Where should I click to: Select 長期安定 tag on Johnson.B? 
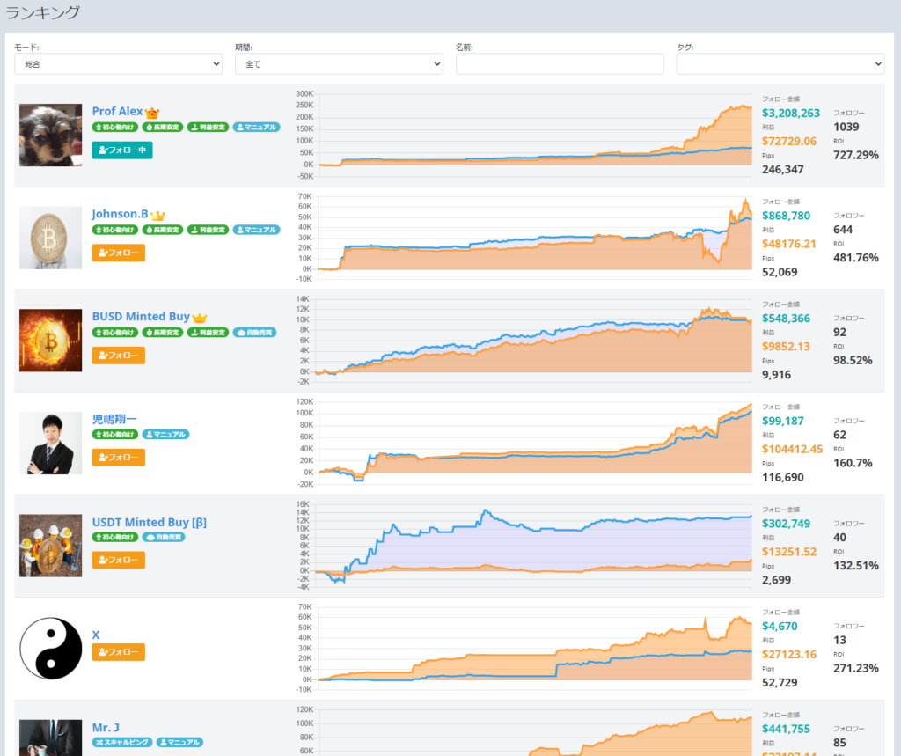163,230
